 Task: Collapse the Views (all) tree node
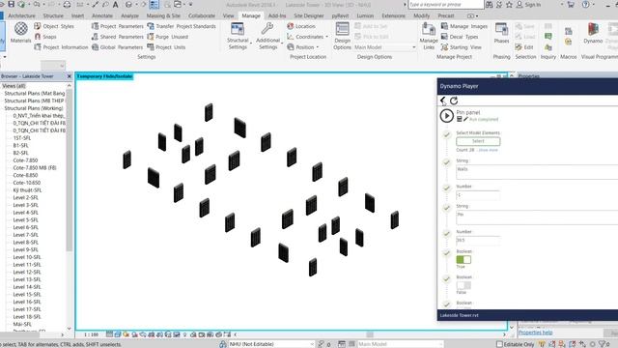tap(14, 86)
